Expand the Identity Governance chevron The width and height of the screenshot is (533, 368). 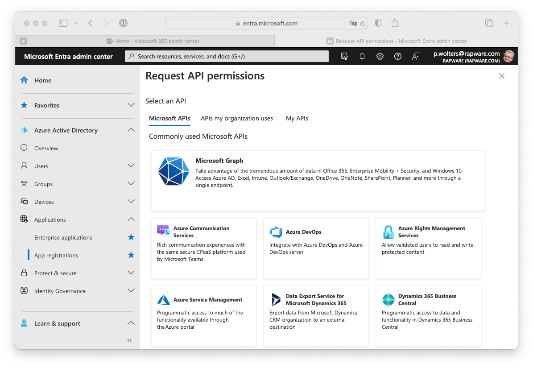[x=131, y=290]
